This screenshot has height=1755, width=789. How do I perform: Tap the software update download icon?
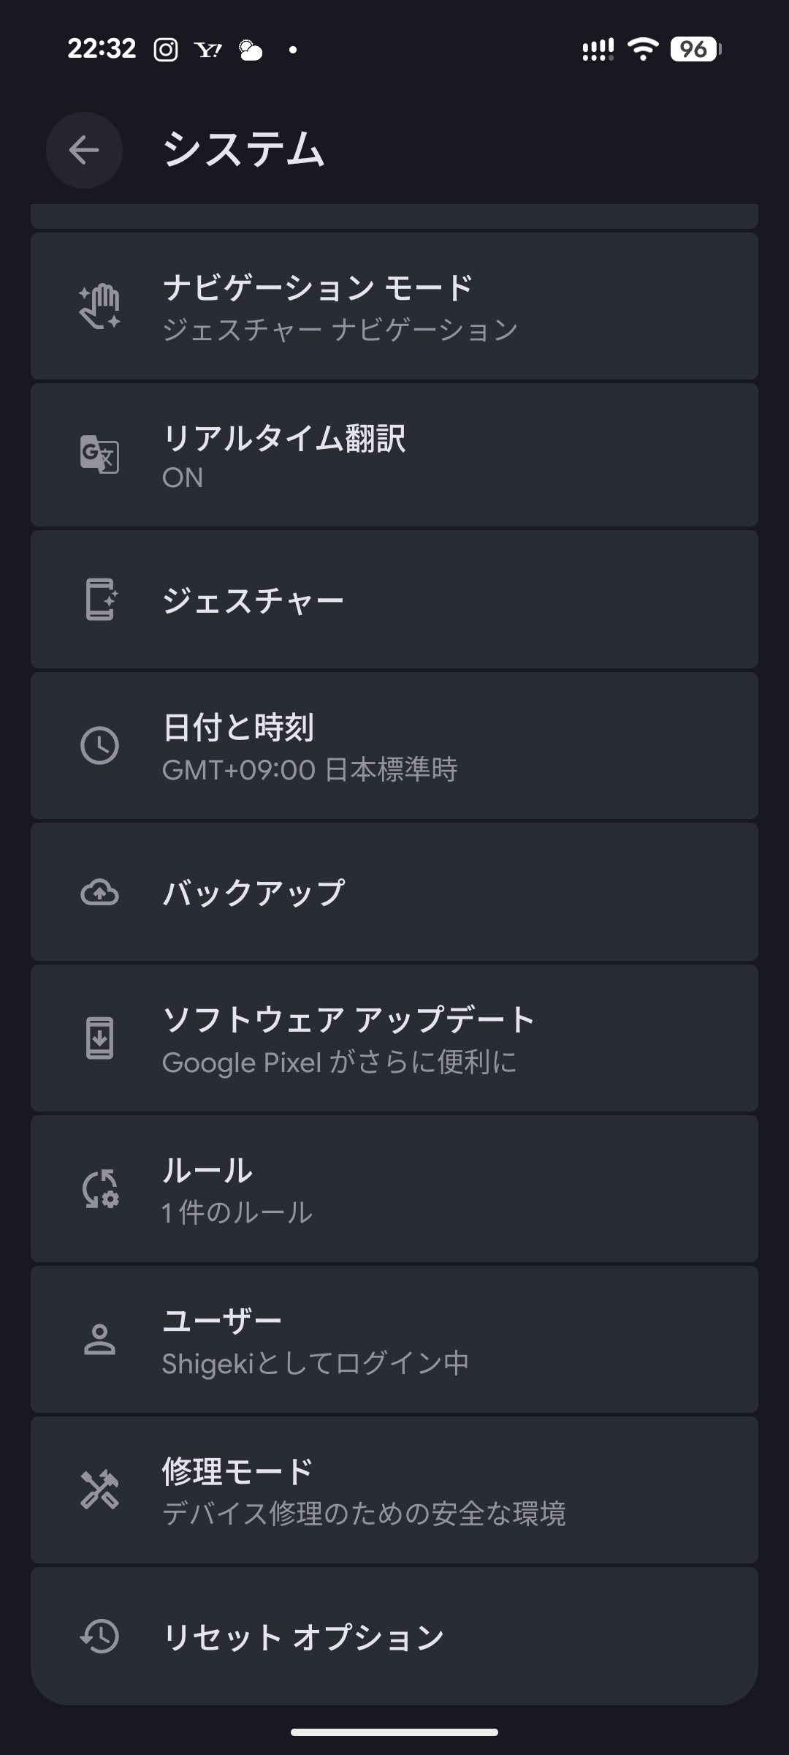point(99,1038)
